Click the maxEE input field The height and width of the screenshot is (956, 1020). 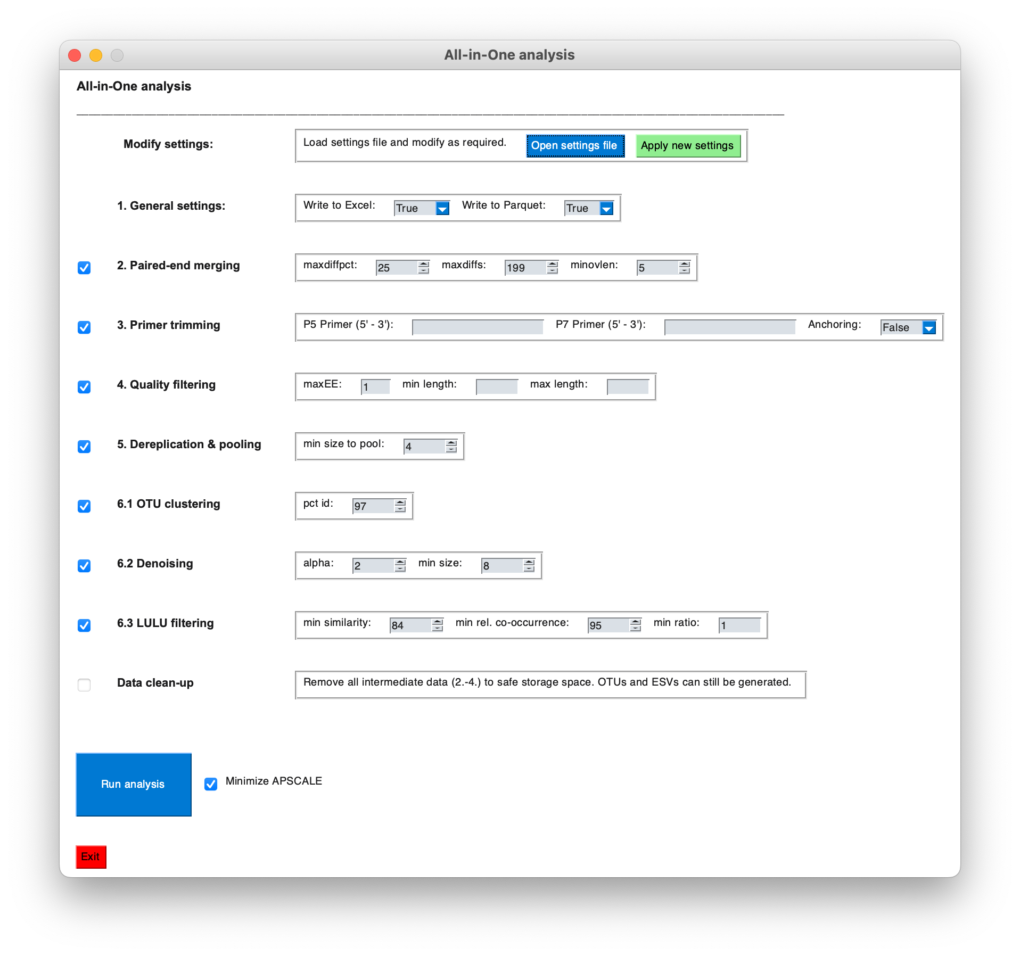376,386
